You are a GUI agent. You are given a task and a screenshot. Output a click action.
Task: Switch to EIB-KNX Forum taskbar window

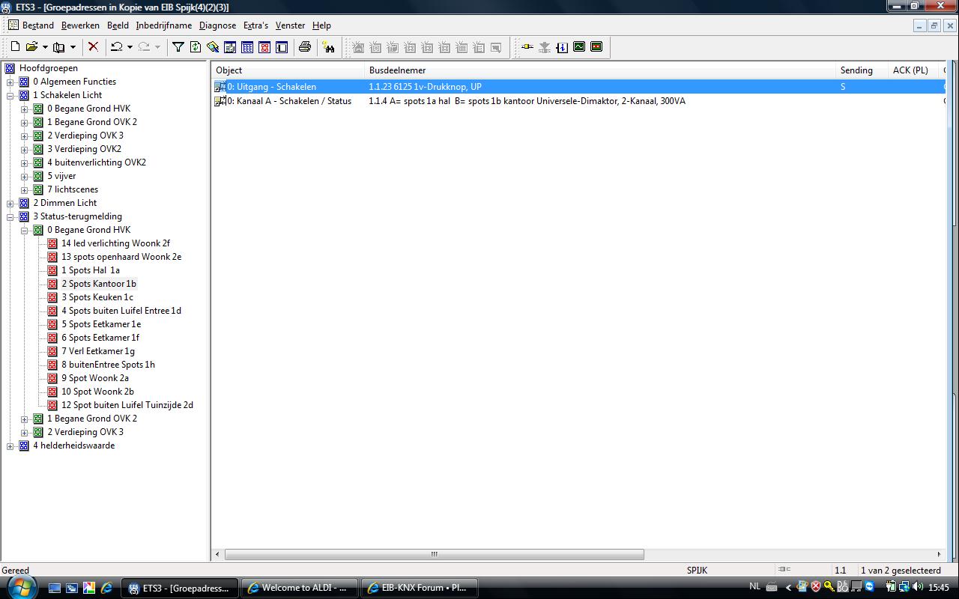click(419, 588)
